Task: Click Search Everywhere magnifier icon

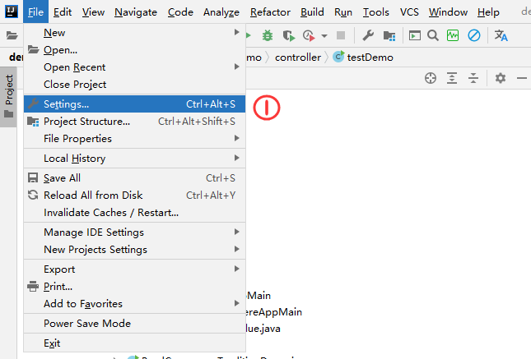Action: 433,36
